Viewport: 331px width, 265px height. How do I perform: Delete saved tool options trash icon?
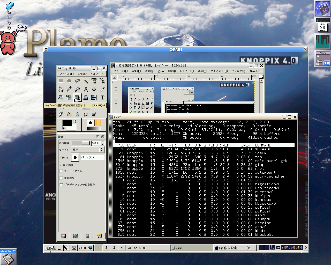(87, 236)
